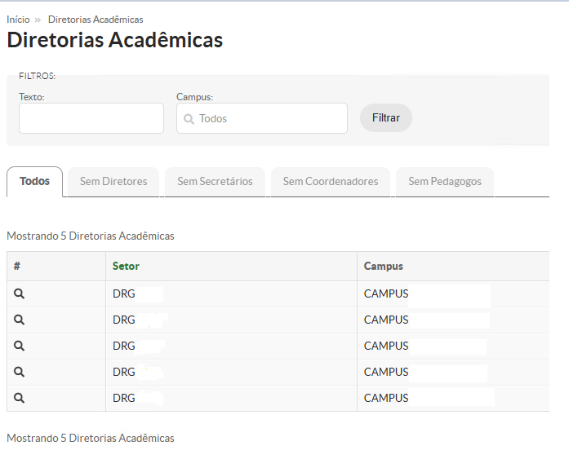Show the Sem Coordenadores tab
Viewport: 569px width, 459px height.
pos(331,182)
